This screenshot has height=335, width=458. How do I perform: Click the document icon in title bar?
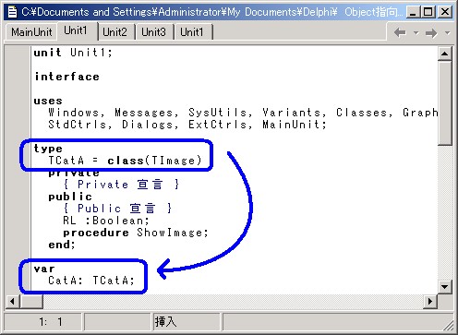pos(12,12)
